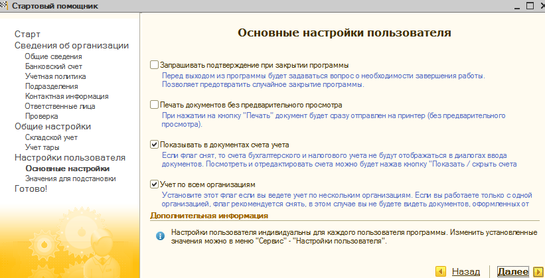The height and width of the screenshot is (278, 545).
Task: Enable Запрашивать подтверждение при закрытии программы checkbox
Action: pyautogui.click(x=154, y=65)
